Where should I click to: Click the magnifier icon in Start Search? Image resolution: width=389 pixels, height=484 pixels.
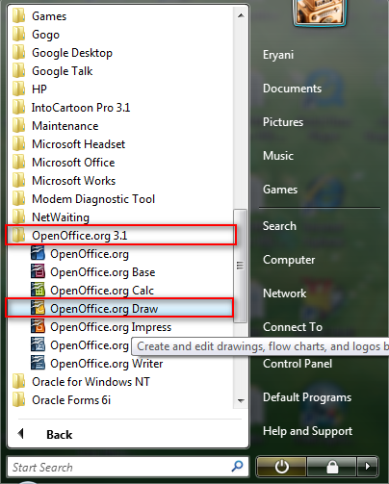coord(237,467)
